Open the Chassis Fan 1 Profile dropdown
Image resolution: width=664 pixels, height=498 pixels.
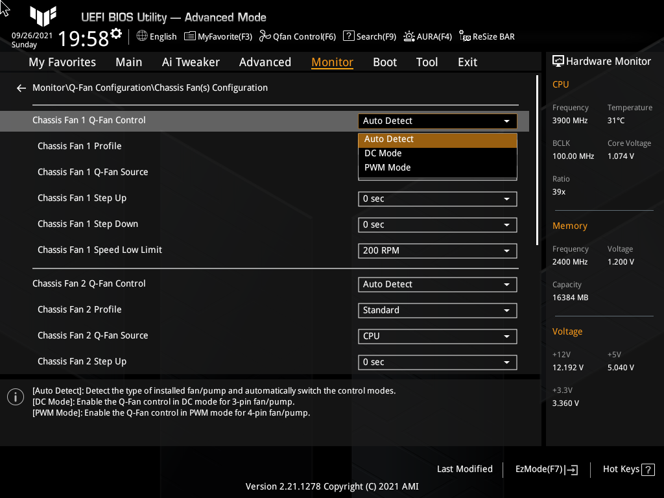click(437, 146)
